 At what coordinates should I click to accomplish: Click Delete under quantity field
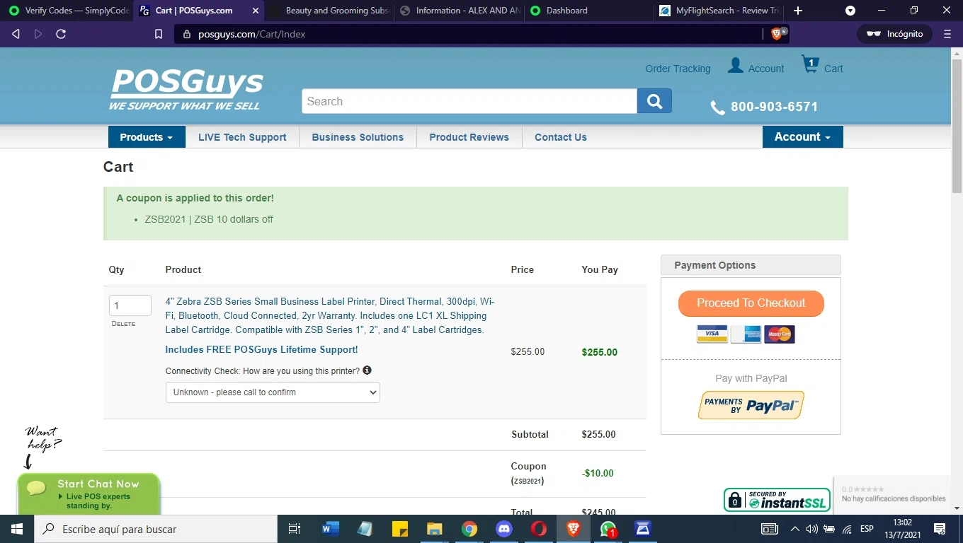click(x=123, y=324)
